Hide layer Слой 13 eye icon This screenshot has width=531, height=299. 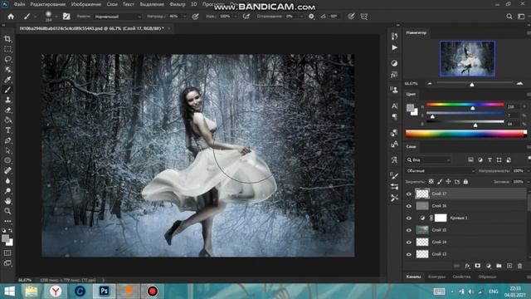pyautogui.click(x=409, y=254)
